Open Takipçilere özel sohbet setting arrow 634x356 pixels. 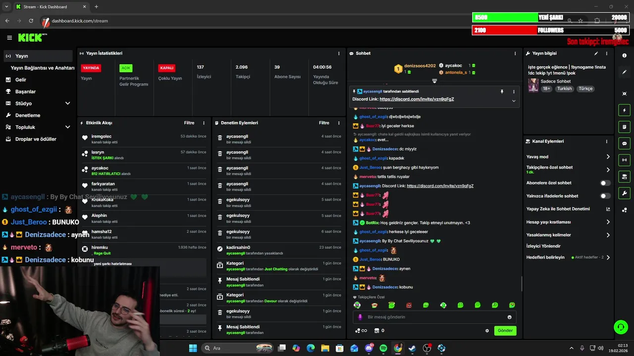point(608,170)
